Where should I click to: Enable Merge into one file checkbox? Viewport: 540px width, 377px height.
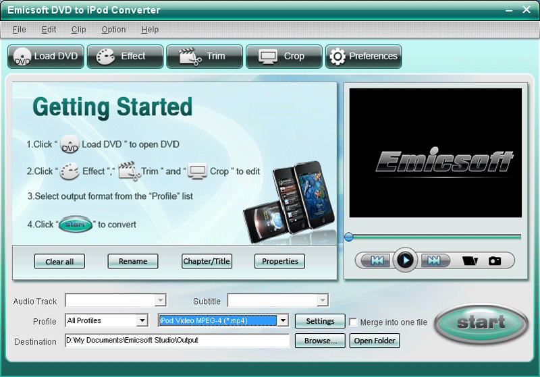tap(353, 322)
